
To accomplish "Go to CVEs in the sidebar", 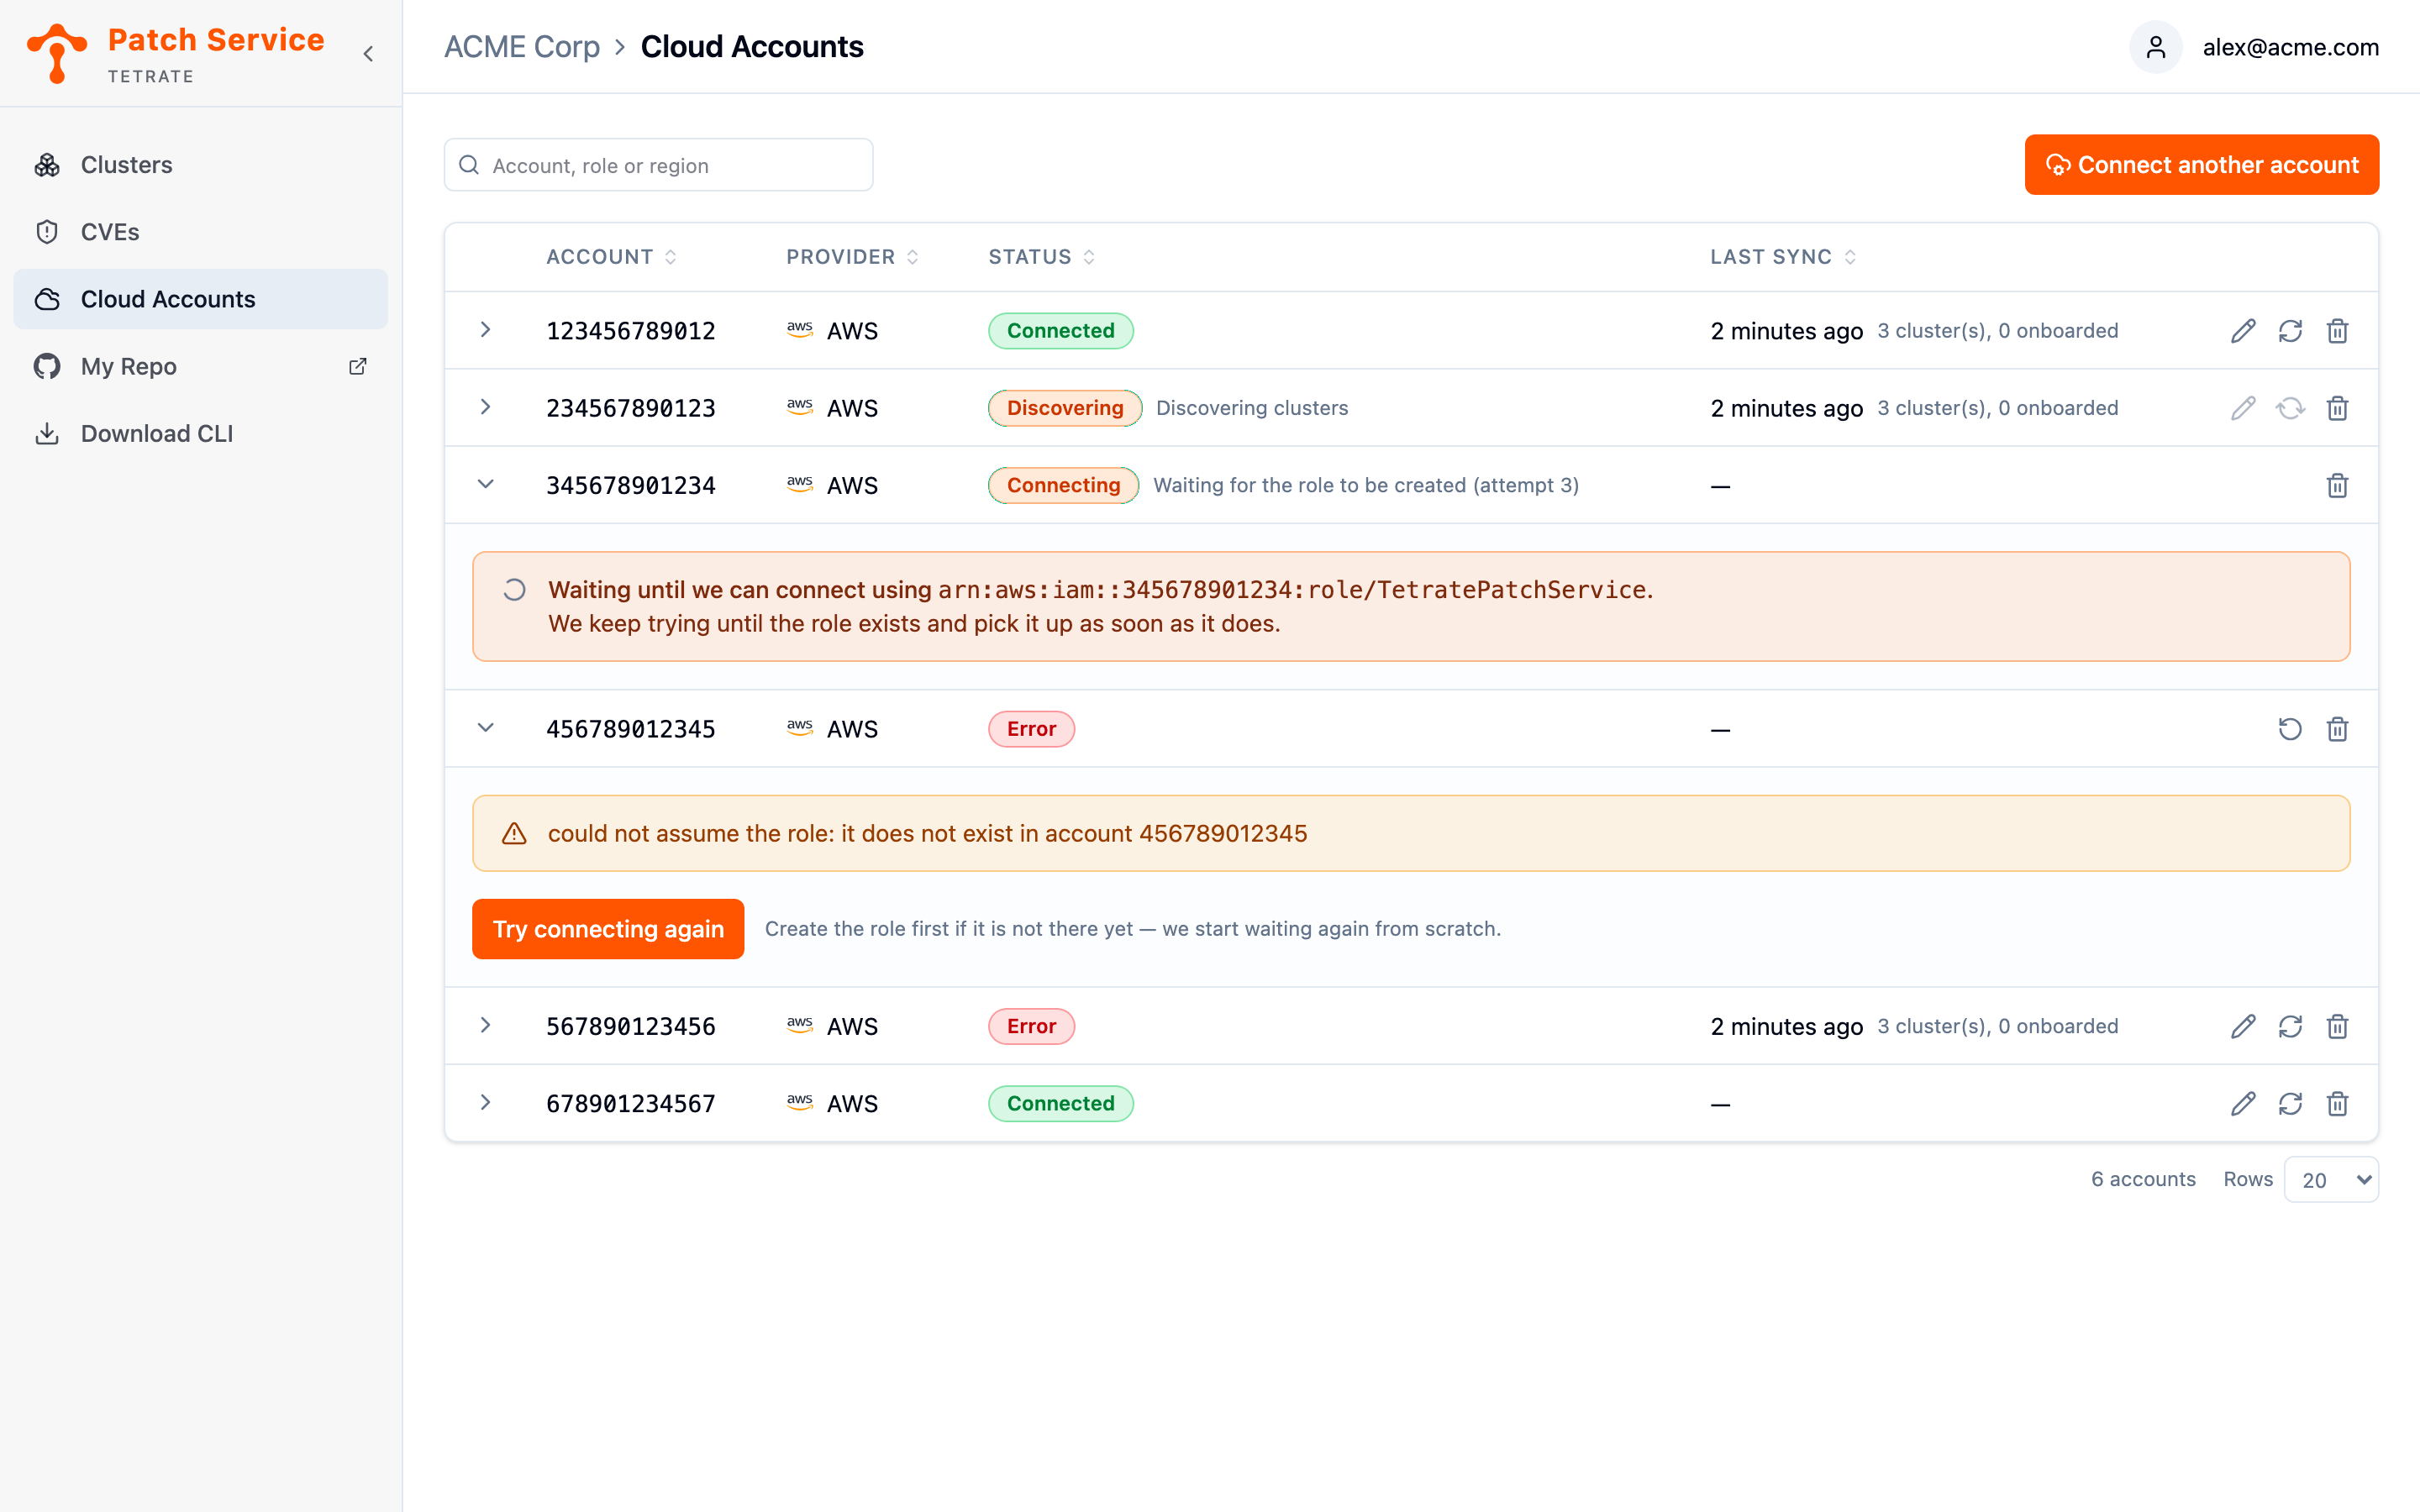I will (x=200, y=232).
